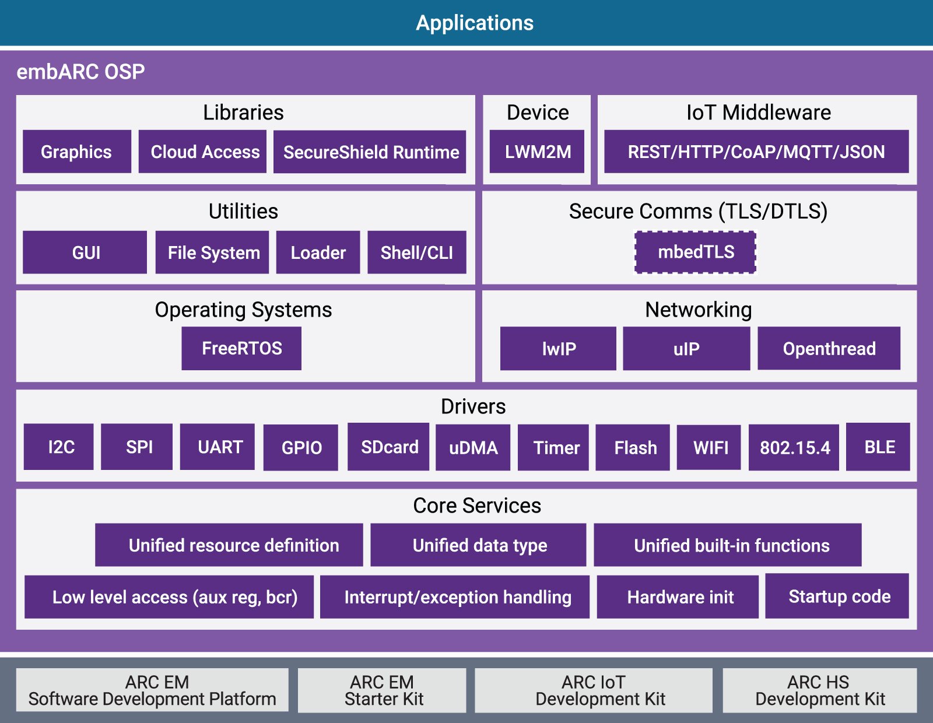Open the lwIP networking stack
This screenshot has width=933, height=723.
[x=557, y=348]
